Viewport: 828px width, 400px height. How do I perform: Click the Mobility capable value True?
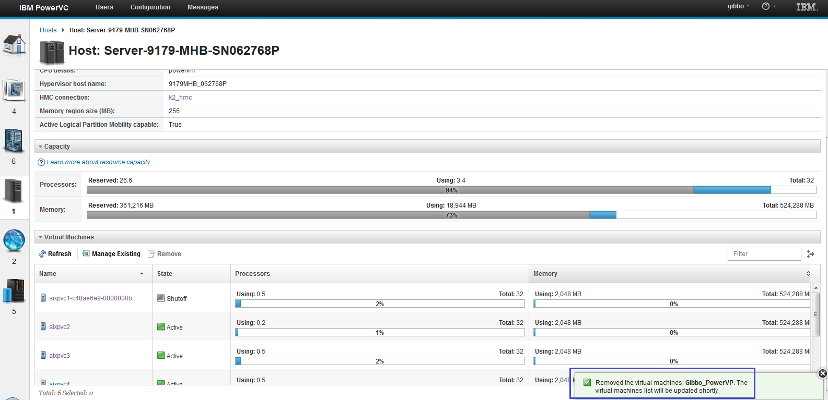coord(175,125)
